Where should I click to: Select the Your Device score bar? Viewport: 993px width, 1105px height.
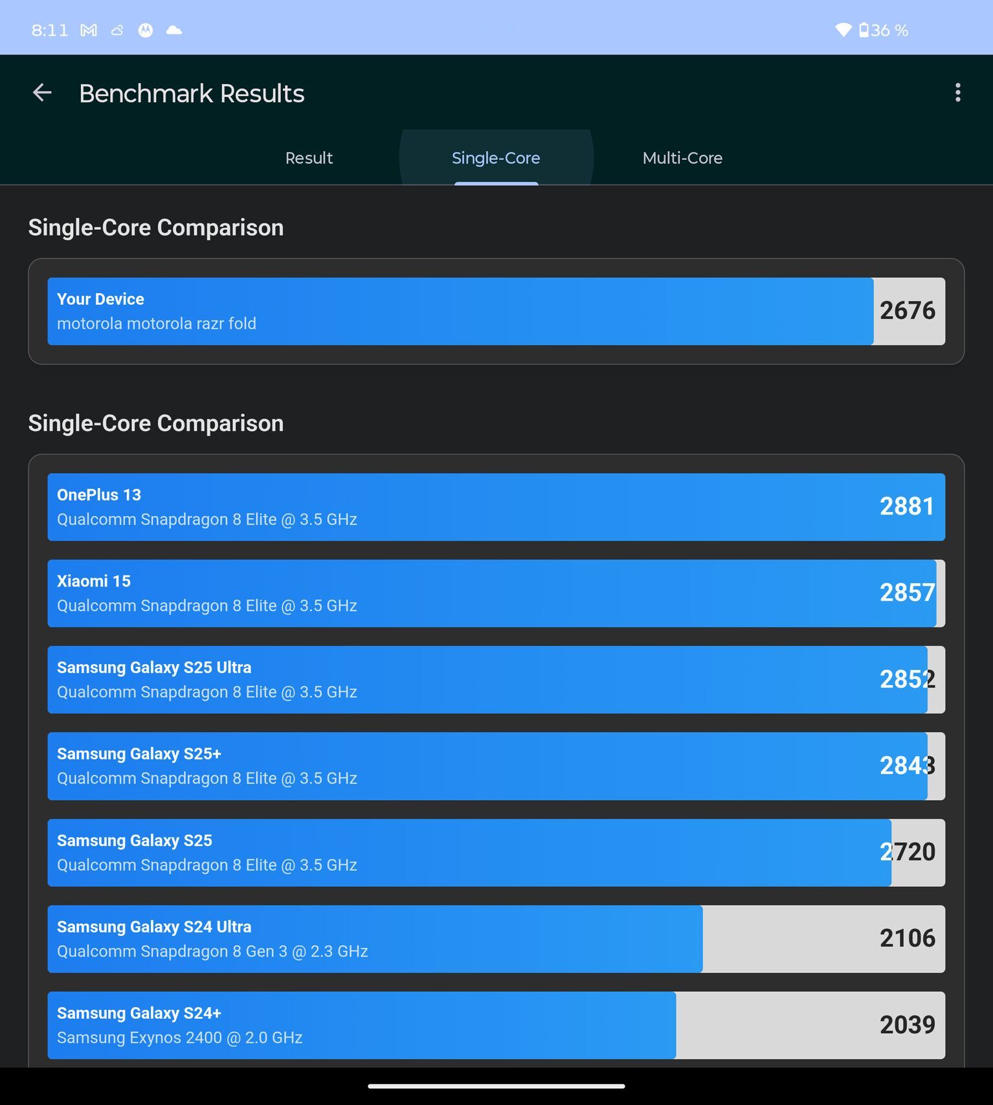click(x=497, y=311)
